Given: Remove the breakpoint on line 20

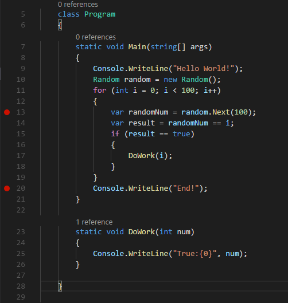Looking at the screenshot, I should click(7, 188).
